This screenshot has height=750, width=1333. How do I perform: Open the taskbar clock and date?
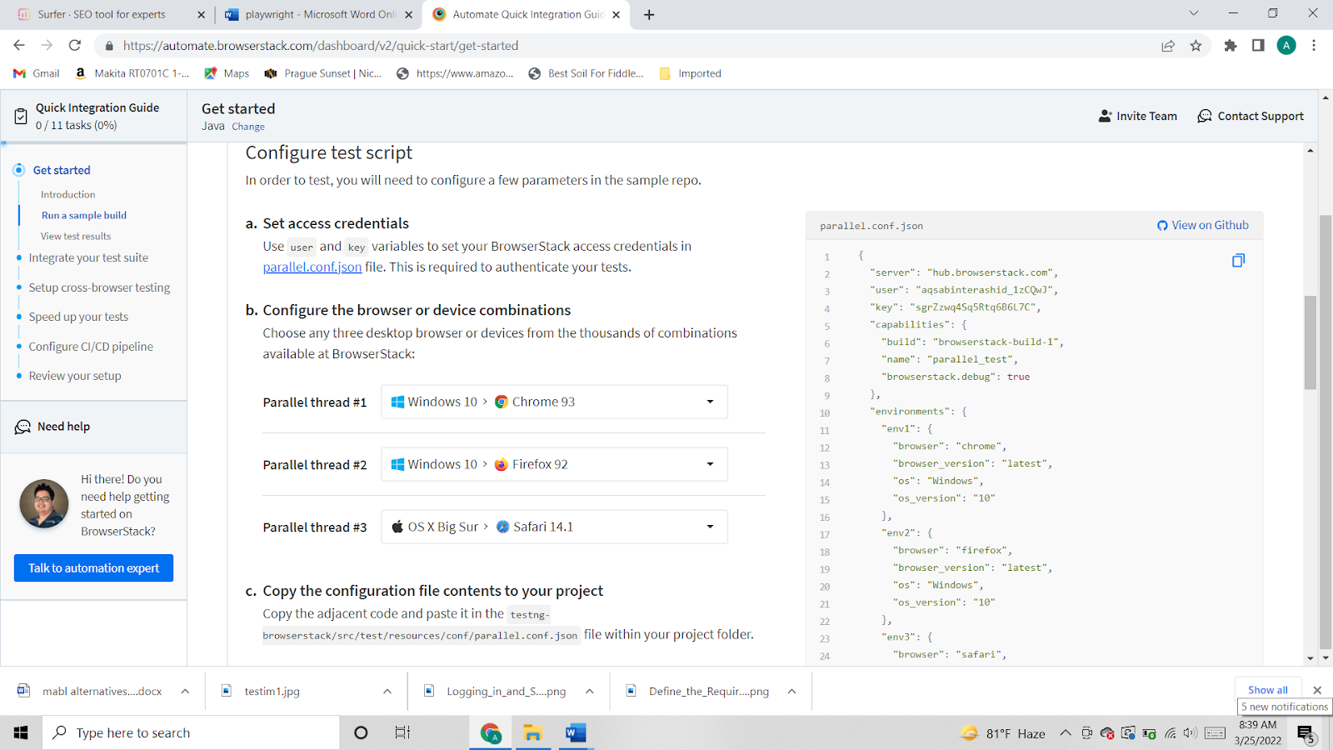point(1258,732)
